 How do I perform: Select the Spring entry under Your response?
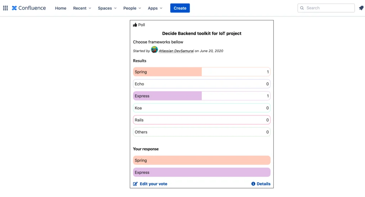point(201,160)
